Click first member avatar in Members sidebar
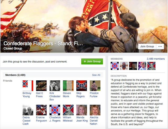 [115, 66]
